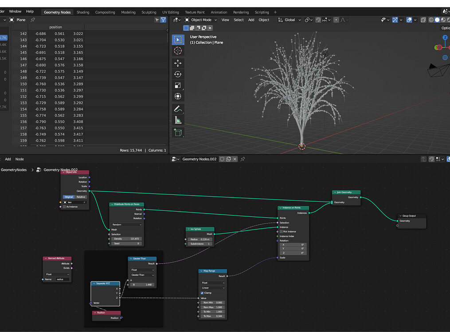The image size is (450, 332).
Task: Open the Global transform orientation dropdown
Action: point(289,20)
